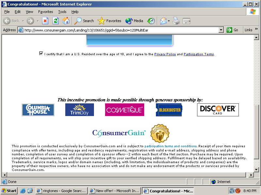This screenshot has width=261, height=195.
Task: Click the orange system tray icon
Action: (x=238, y=191)
